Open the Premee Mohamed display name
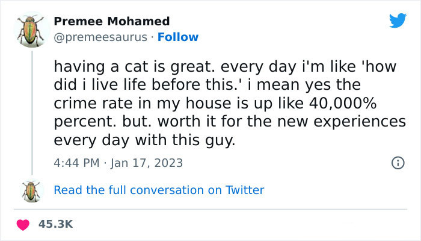 pyautogui.click(x=112, y=22)
